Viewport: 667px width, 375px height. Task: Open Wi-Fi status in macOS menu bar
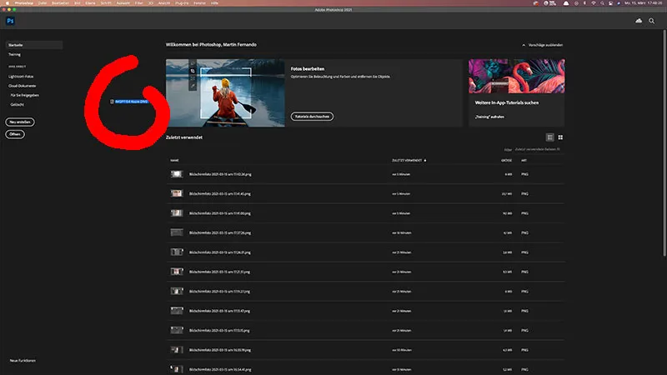tap(594, 3)
